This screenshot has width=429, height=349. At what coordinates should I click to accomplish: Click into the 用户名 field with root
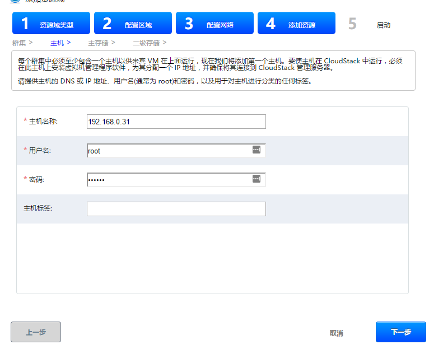point(168,151)
